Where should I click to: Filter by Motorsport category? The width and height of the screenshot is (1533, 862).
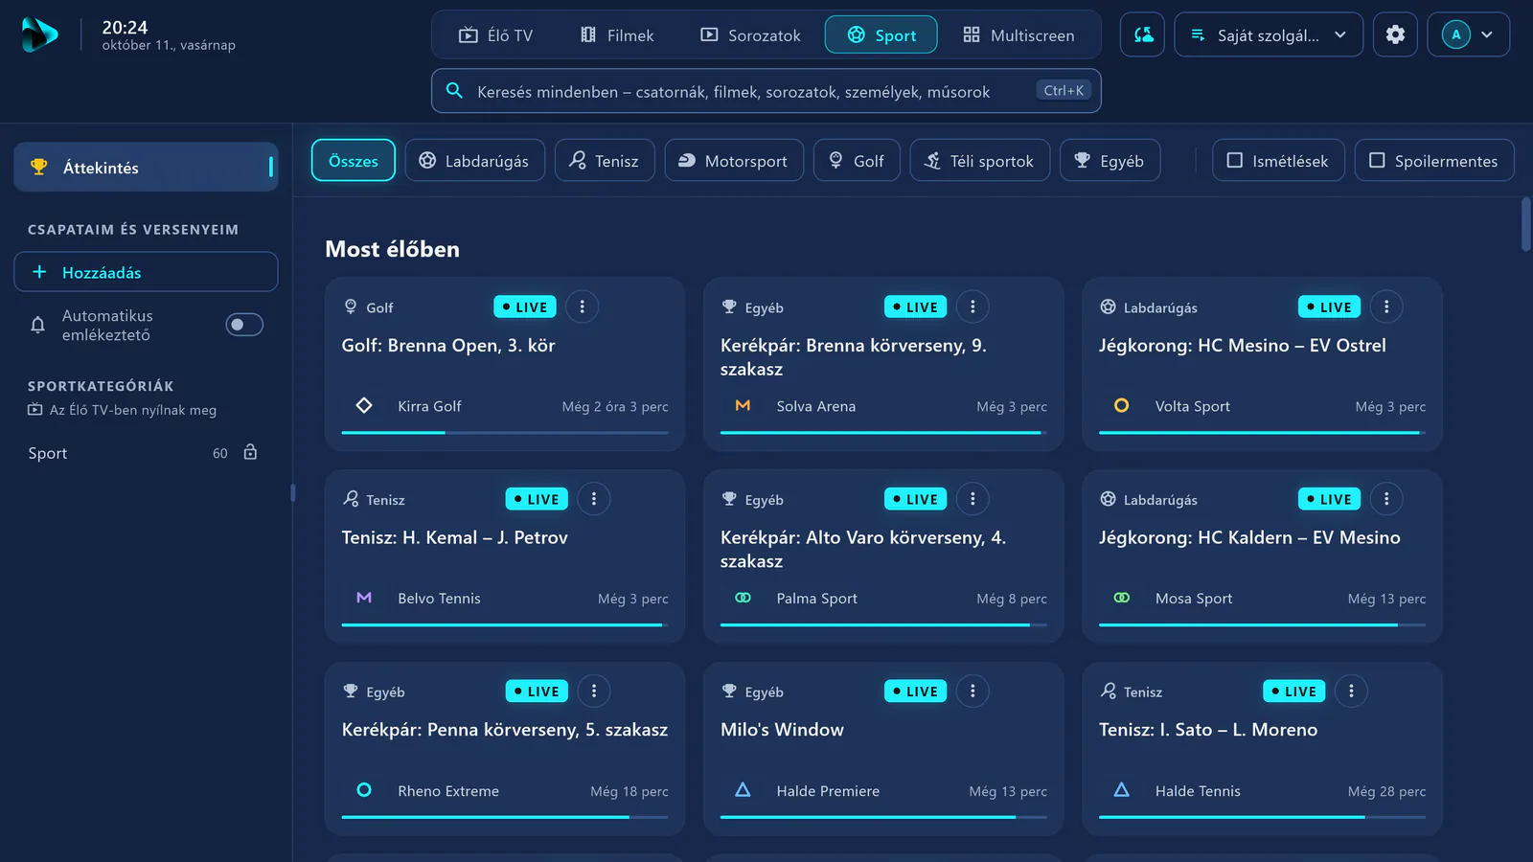point(734,160)
